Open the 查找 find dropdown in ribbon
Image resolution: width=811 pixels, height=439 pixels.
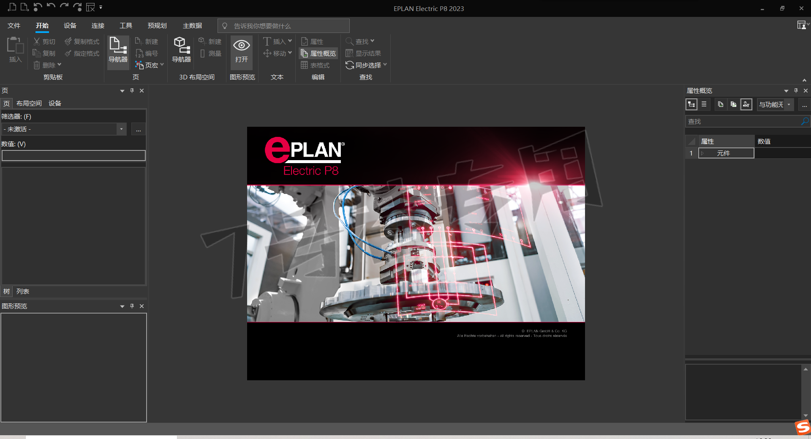pos(372,41)
